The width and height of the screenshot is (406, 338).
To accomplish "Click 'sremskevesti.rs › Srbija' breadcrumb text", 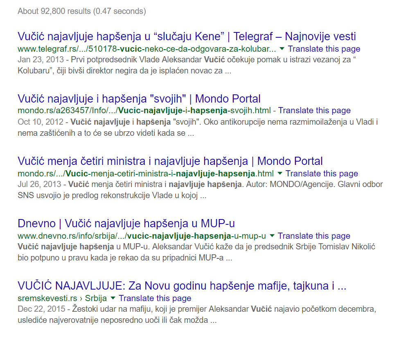I will (x=62, y=298).
